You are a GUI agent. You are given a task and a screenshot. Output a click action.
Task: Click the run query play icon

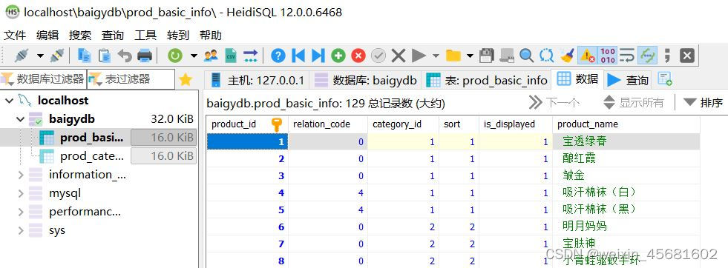click(419, 56)
